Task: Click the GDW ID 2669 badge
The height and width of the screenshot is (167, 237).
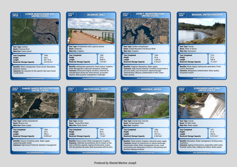Action: (181, 90)
